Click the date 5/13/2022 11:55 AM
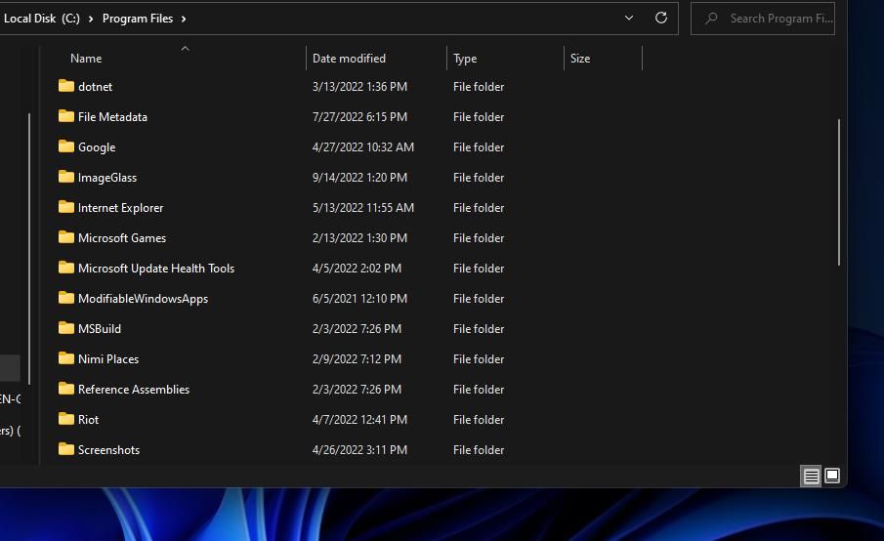 point(363,207)
